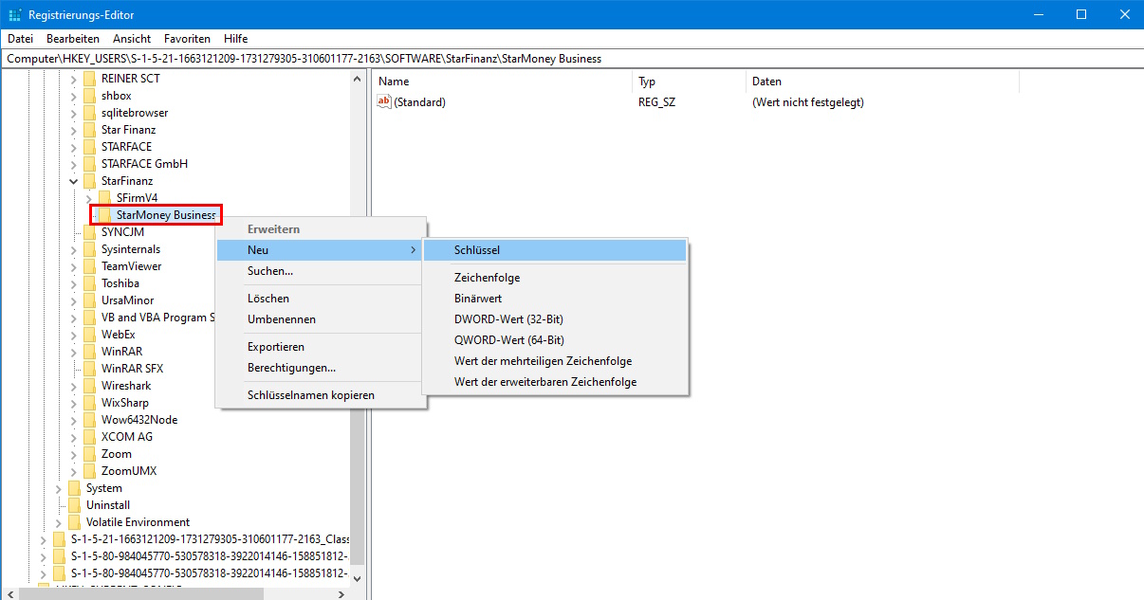Viewport: 1144px width, 600px height.
Task: Select Suchen... in context menu
Action: coord(321,271)
